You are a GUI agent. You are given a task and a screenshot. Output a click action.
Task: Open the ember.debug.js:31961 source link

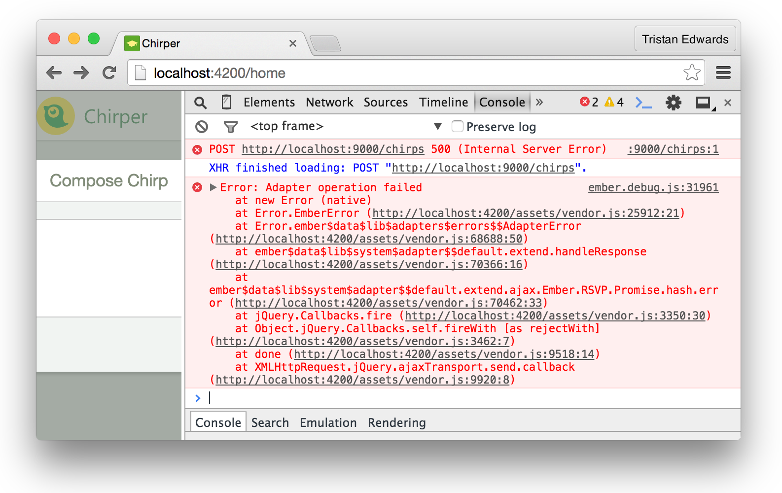pos(653,187)
